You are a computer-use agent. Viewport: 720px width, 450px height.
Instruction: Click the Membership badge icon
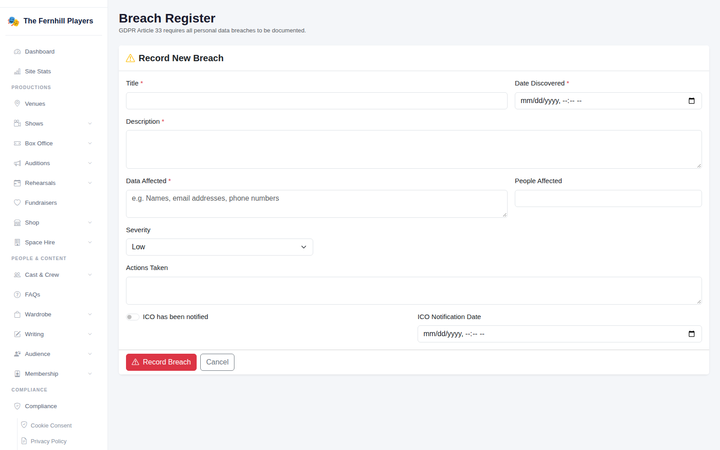17,374
